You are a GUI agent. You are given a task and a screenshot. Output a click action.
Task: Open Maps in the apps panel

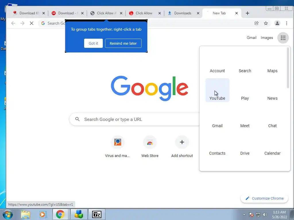272,63
